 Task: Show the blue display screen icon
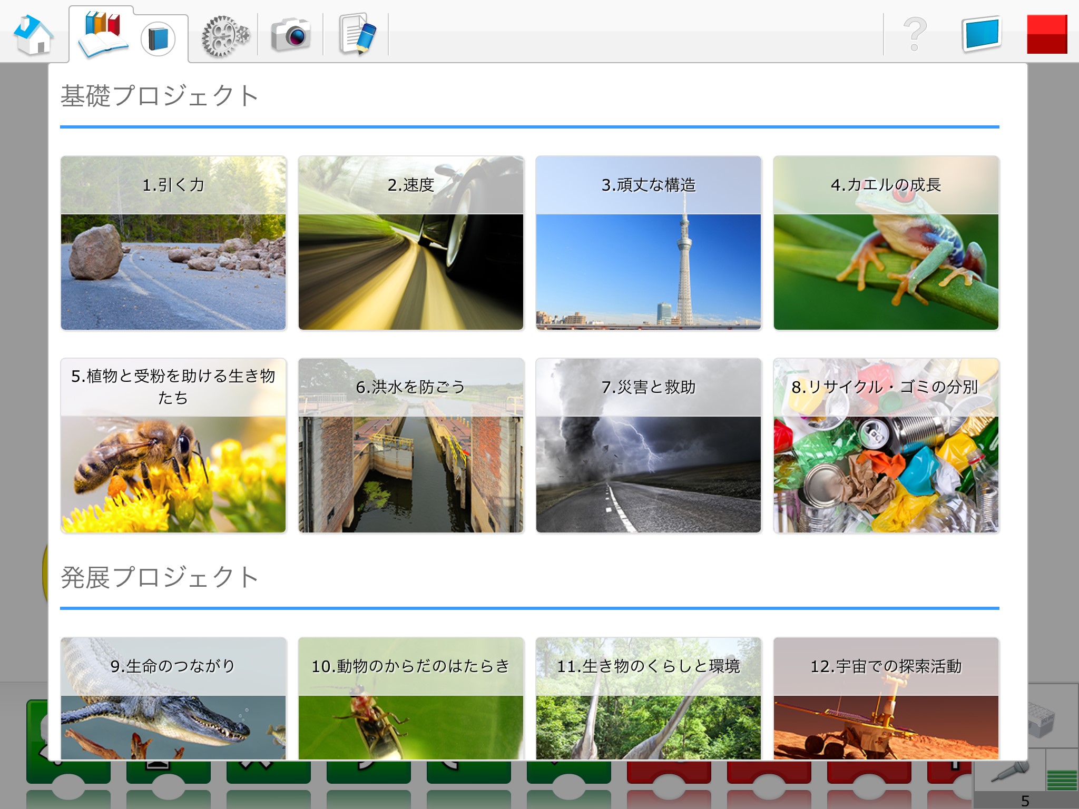pyautogui.click(x=981, y=35)
